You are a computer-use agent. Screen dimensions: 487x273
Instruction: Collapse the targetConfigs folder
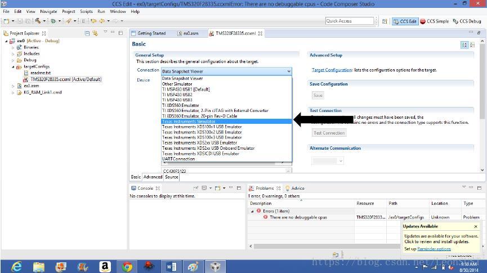[13, 67]
